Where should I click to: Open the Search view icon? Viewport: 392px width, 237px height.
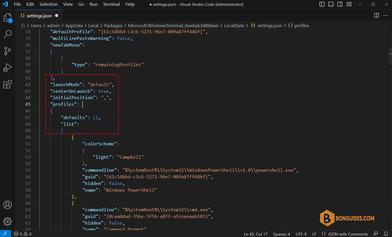coord(8,34)
